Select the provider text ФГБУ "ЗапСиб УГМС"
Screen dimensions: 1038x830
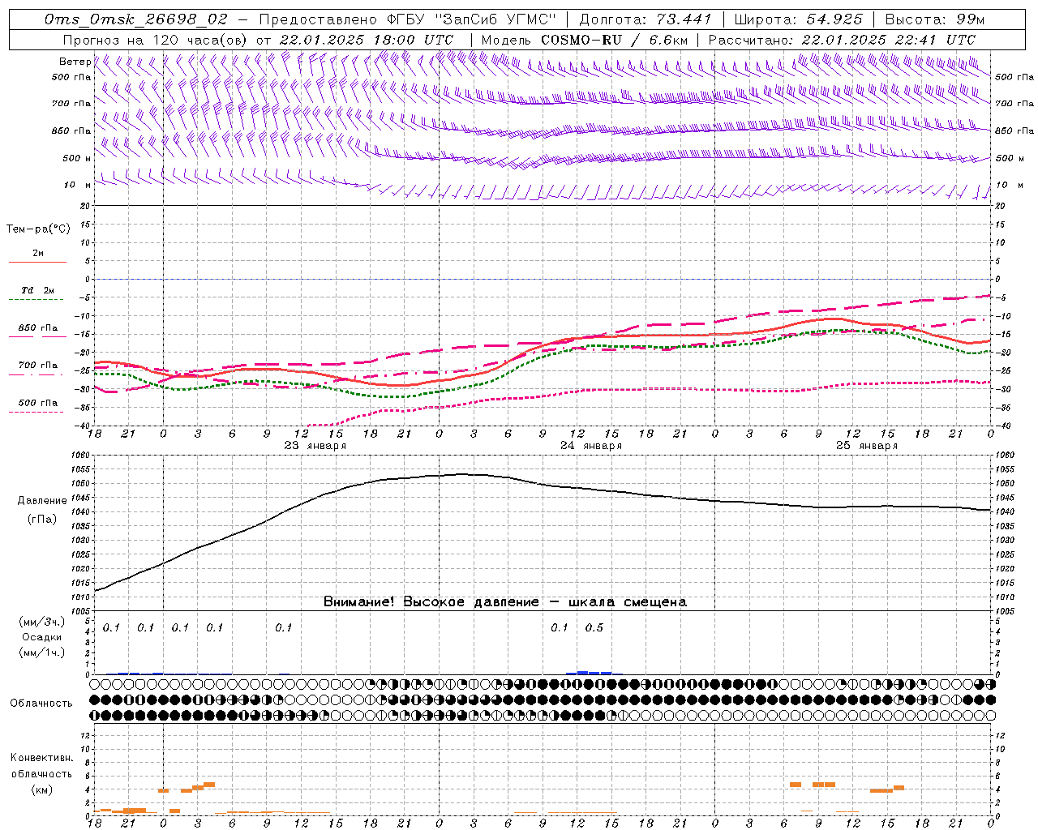pyautogui.click(x=471, y=19)
